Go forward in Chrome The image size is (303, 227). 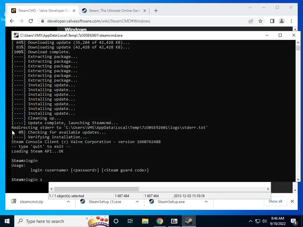(21, 21)
